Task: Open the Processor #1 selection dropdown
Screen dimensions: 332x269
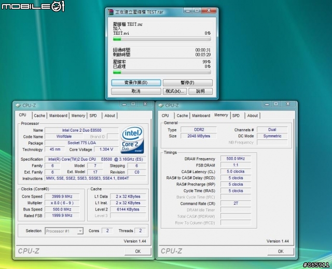Action: pyautogui.click(x=64, y=231)
